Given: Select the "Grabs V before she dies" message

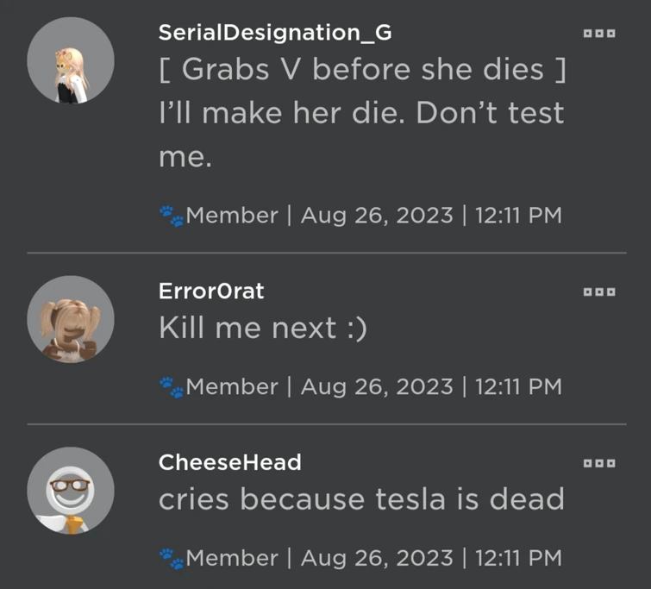Looking at the screenshot, I should point(362,70).
